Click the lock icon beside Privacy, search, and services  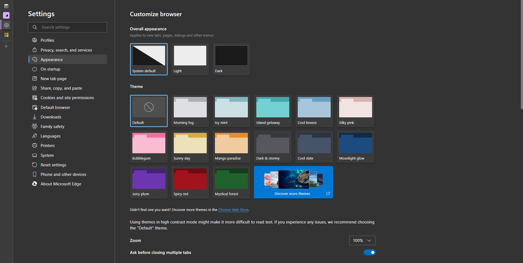click(x=35, y=50)
